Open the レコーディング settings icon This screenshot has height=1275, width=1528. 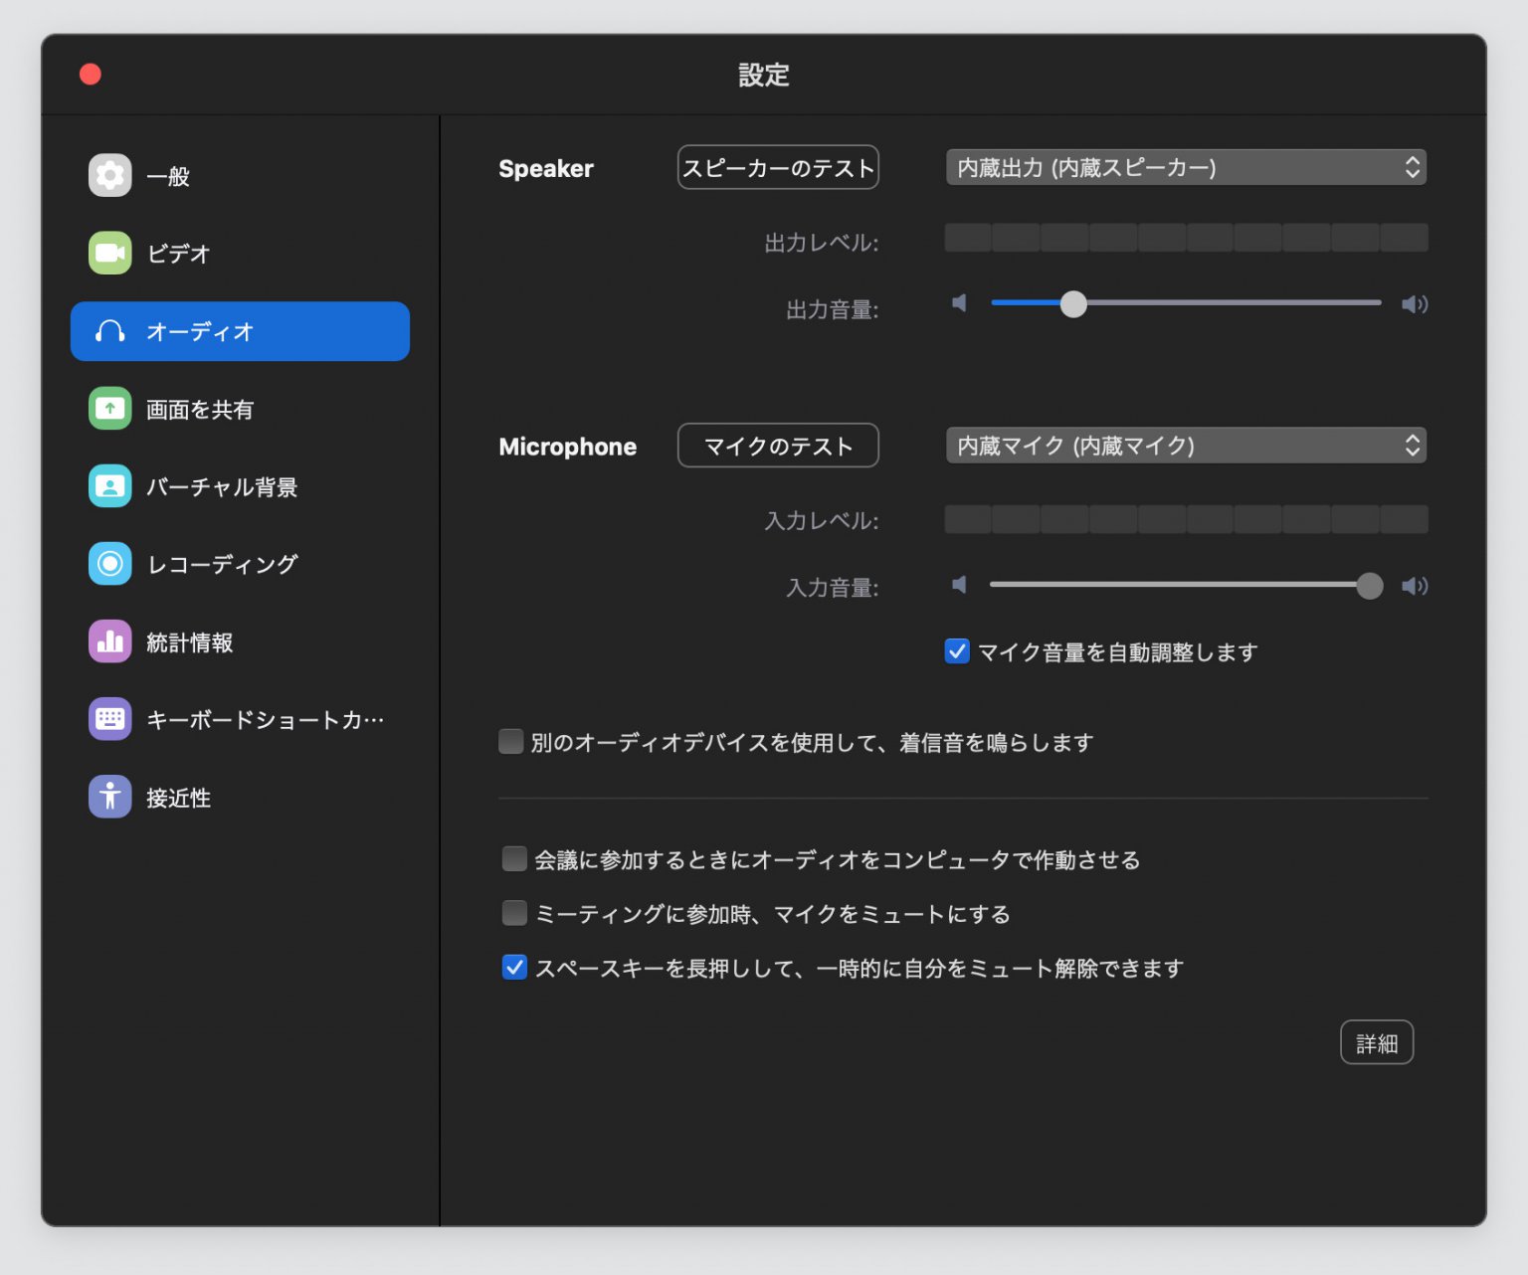[109, 564]
